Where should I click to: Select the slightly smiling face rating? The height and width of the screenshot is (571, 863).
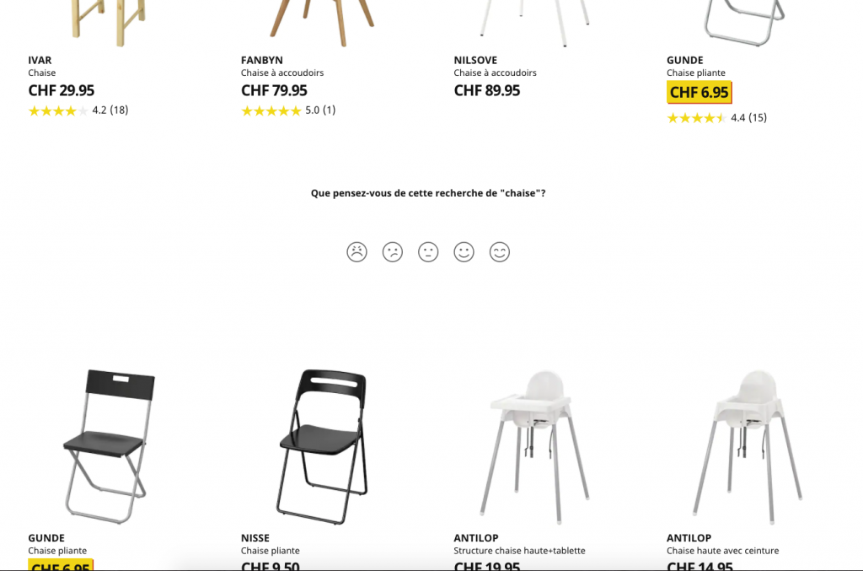pos(464,252)
